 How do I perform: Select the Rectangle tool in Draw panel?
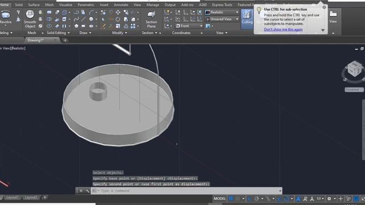(83, 26)
